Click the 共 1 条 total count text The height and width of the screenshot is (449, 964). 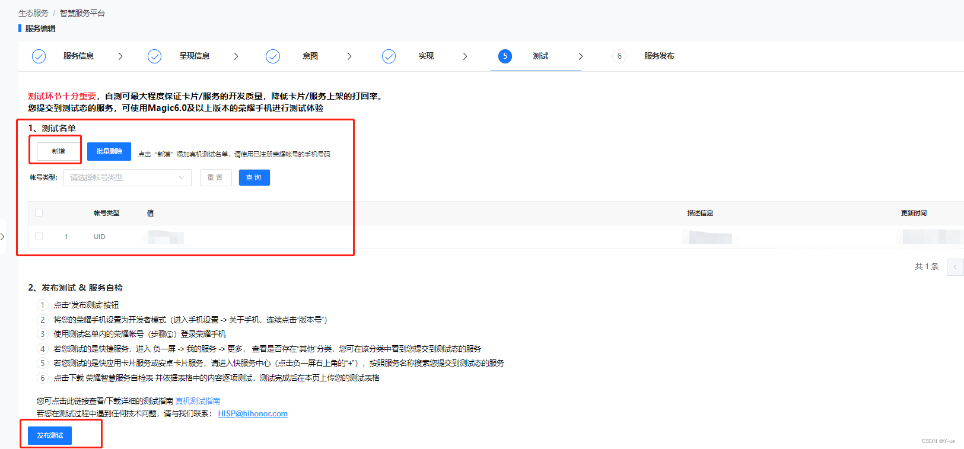927,267
